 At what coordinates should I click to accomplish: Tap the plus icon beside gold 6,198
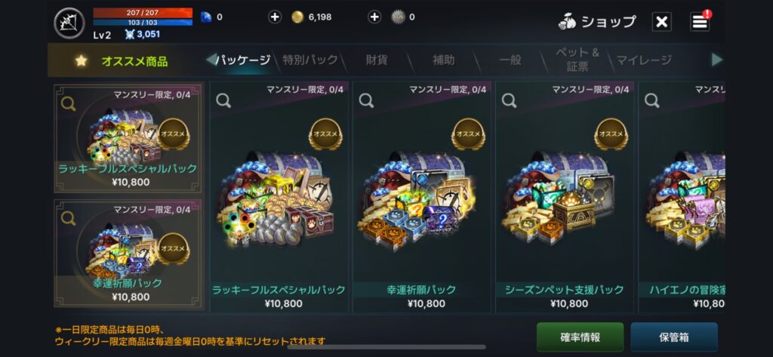coord(275,17)
